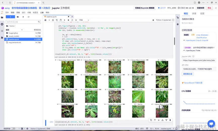Switch to the 详情 tab

tap(194, 13)
